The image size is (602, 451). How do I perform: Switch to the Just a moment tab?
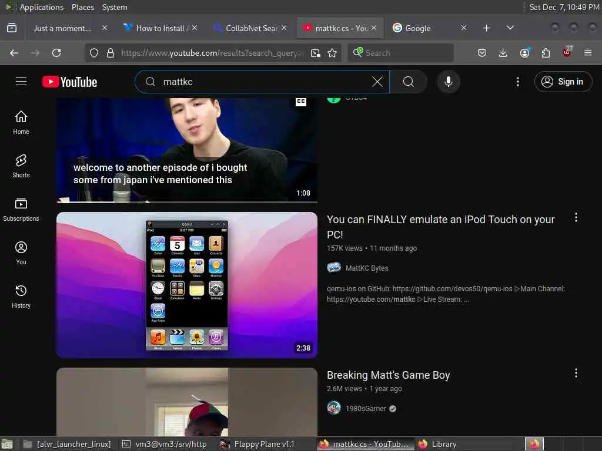tap(62, 28)
